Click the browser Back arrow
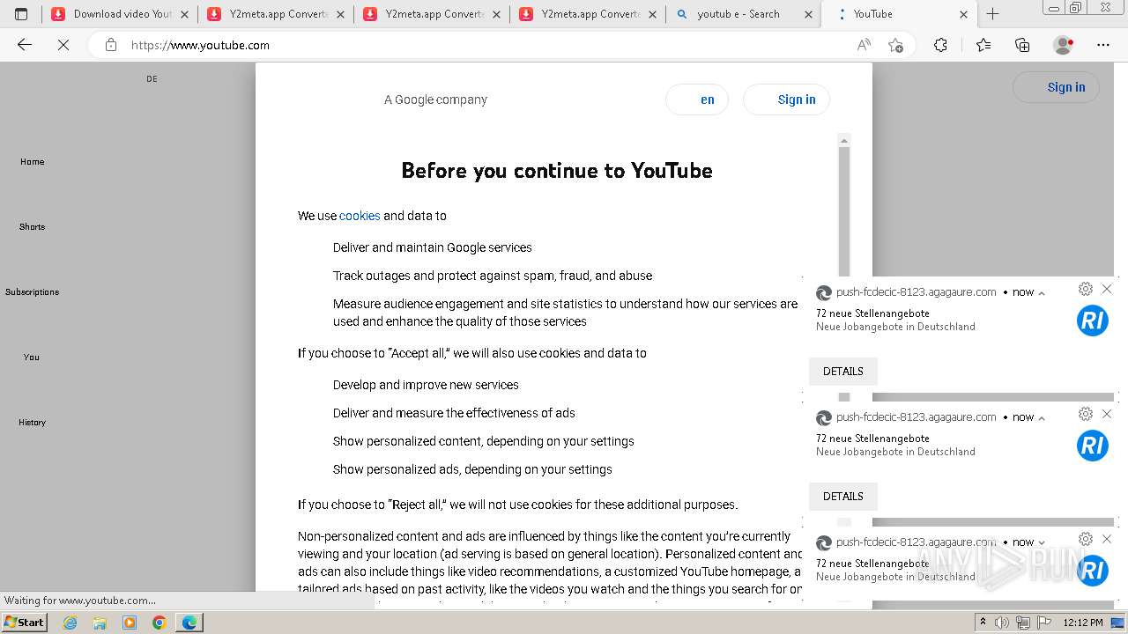The image size is (1128, 634). 25,45
